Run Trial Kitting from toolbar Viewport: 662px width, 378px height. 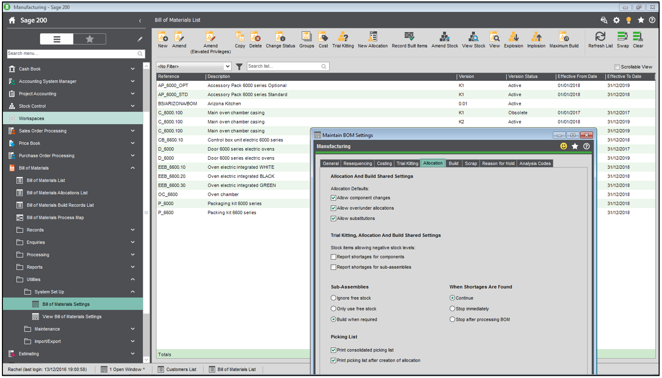pos(343,37)
